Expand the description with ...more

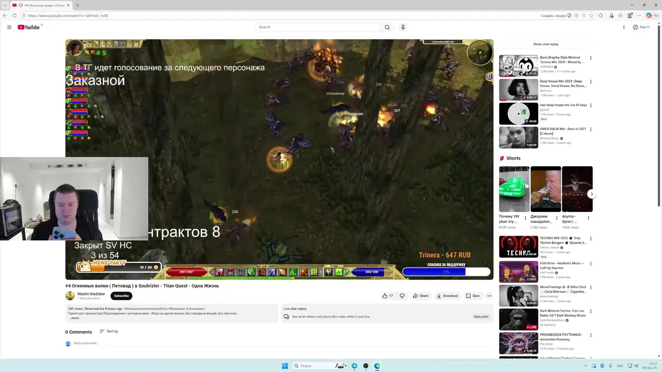[x=74, y=318]
